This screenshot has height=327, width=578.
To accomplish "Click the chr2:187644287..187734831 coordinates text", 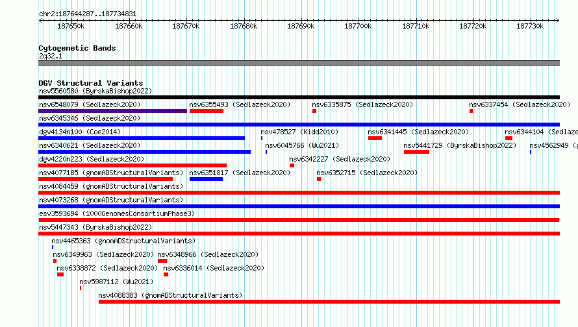I will pos(88,14).
